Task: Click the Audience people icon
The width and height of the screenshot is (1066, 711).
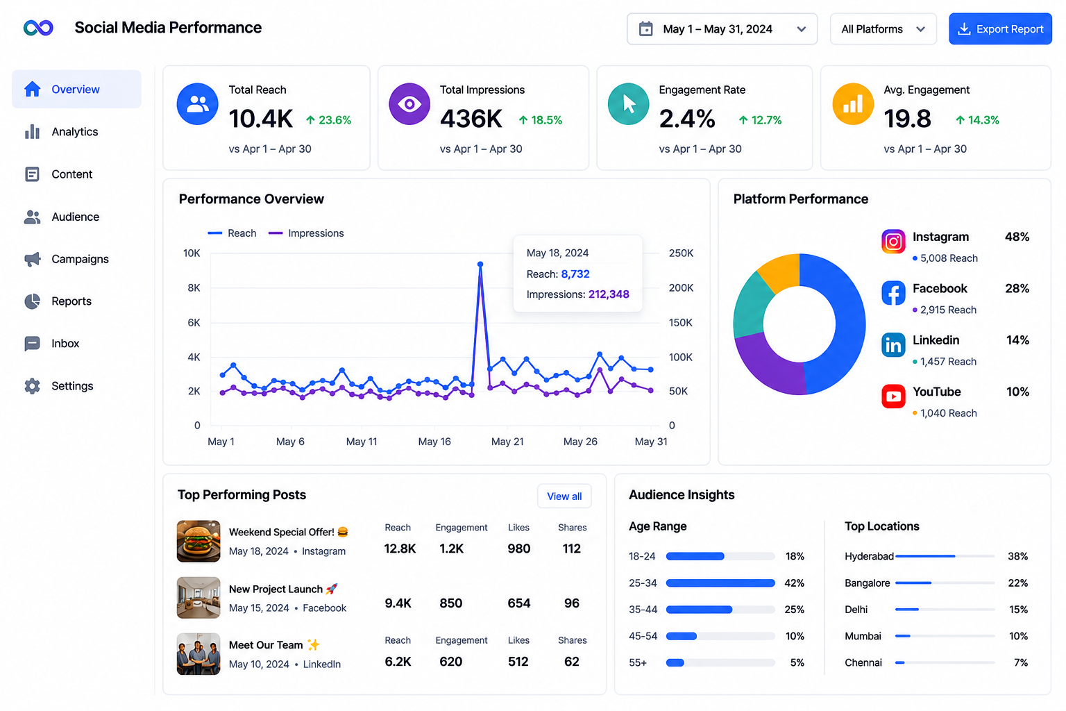Action: click(x=32, y=217)
